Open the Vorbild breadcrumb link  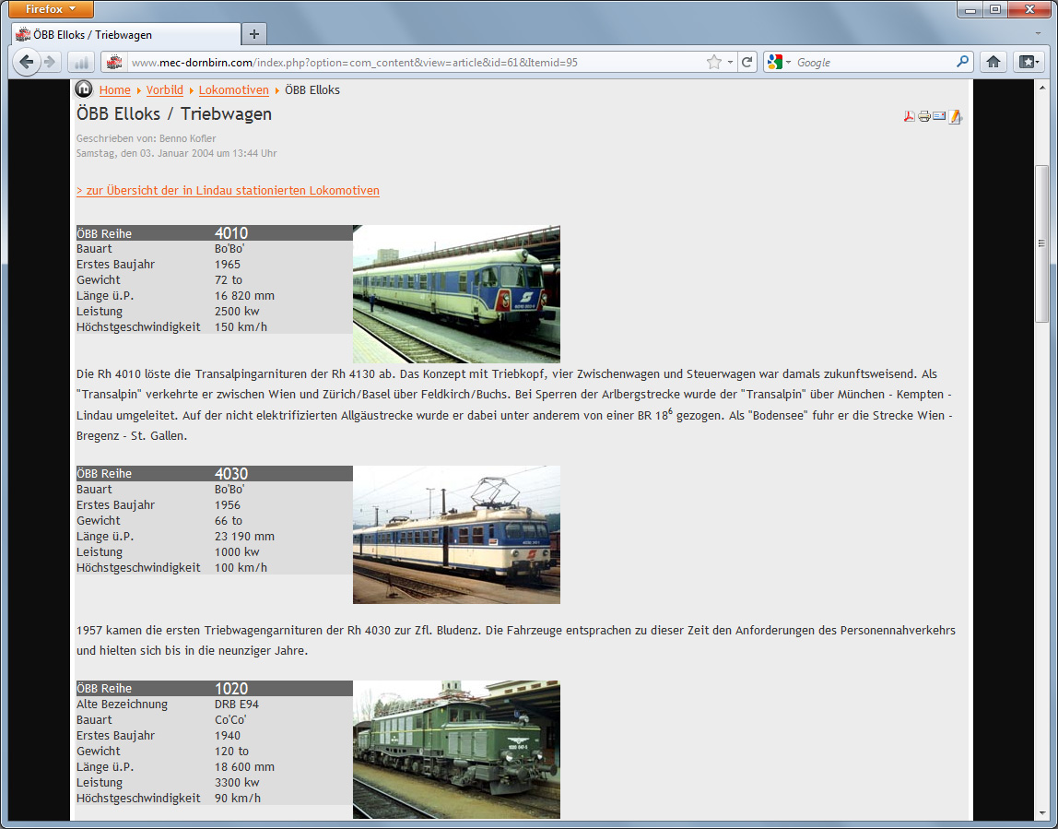pyautogui.click(x=165, y=89)
